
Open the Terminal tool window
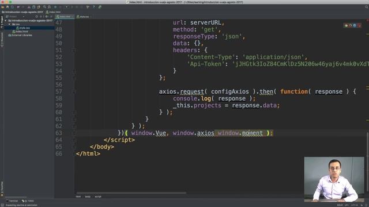click(12, 201)
